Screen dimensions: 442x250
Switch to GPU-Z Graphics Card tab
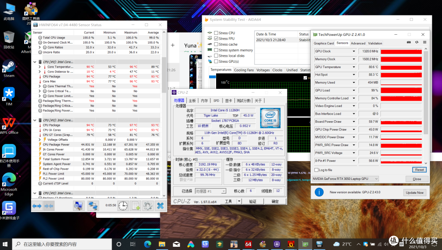[x=324, y=43]
